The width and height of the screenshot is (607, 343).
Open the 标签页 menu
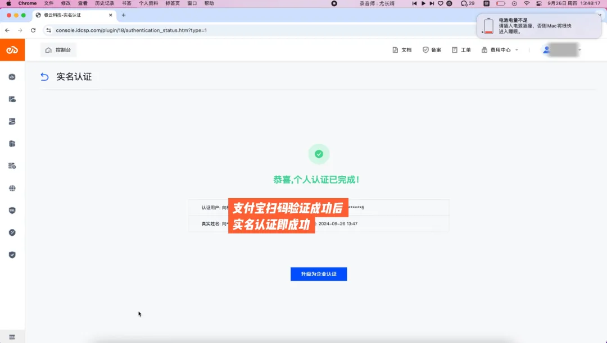point(173,3)
